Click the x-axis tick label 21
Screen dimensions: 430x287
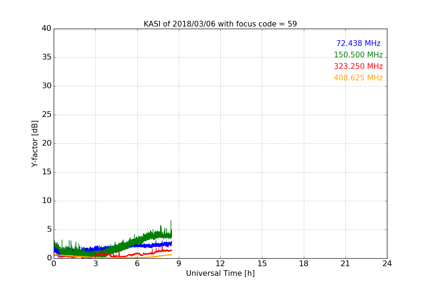click(x=345, y=264)
